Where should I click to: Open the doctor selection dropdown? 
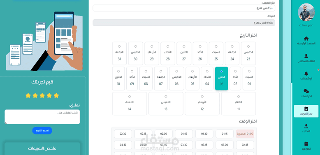(x=184, y=8)
